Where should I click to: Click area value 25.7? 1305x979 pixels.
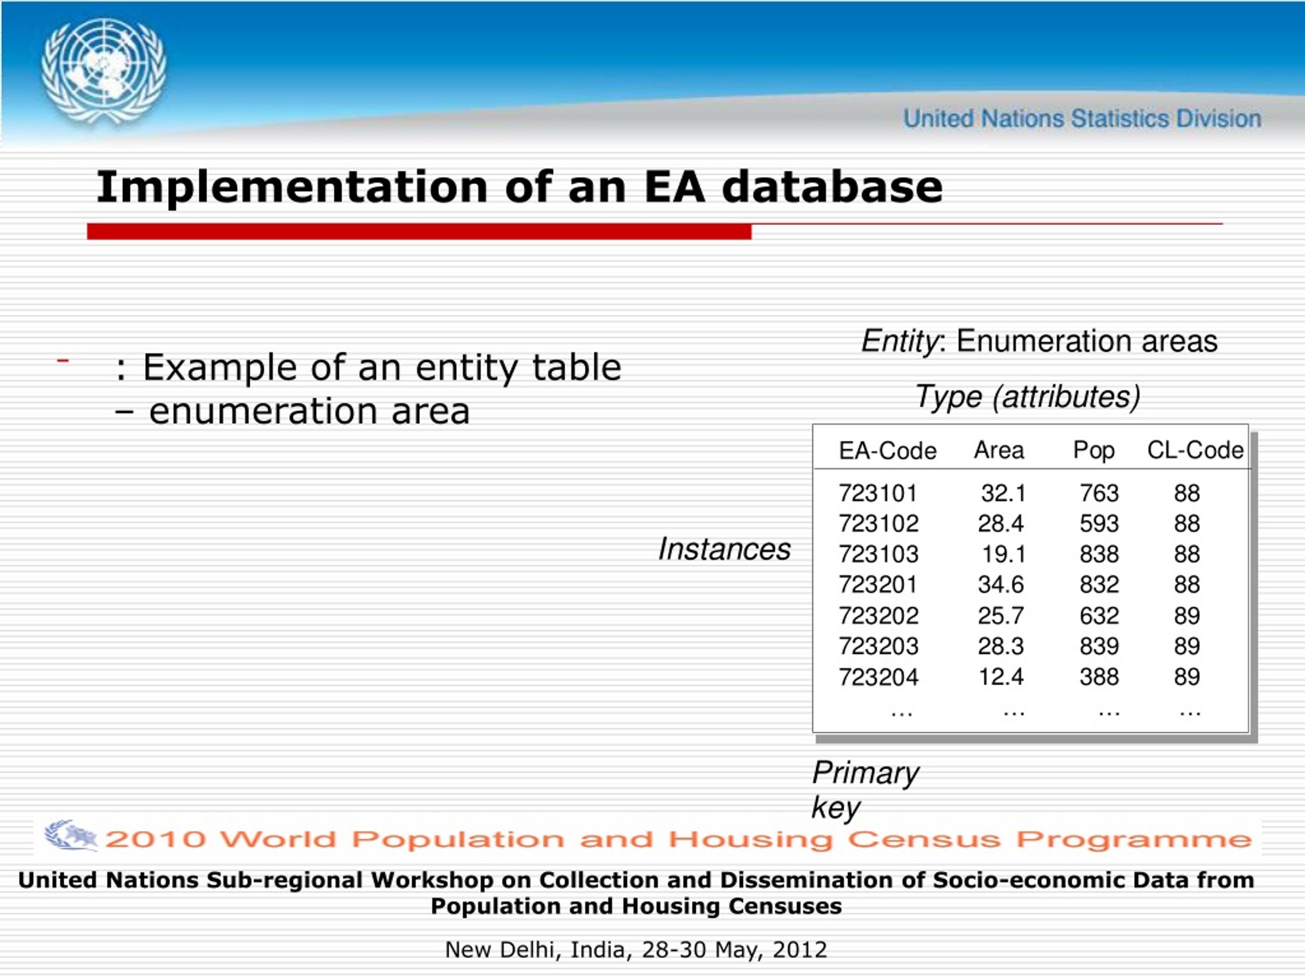point(1001,616)
